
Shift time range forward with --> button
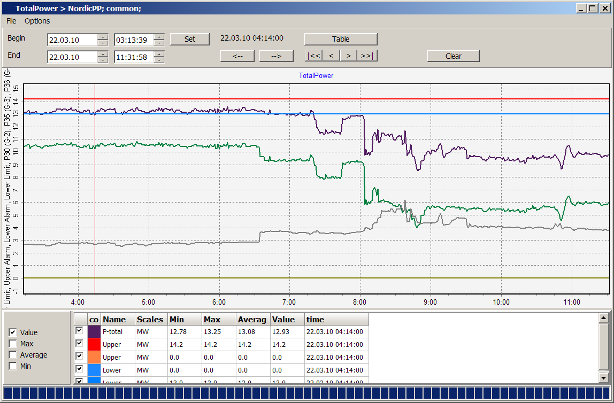click(x=276, y=56)
